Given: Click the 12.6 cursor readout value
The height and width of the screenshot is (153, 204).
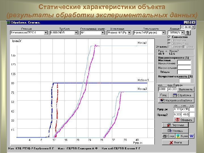Looking at the screenshot, I should coord(172,54).
